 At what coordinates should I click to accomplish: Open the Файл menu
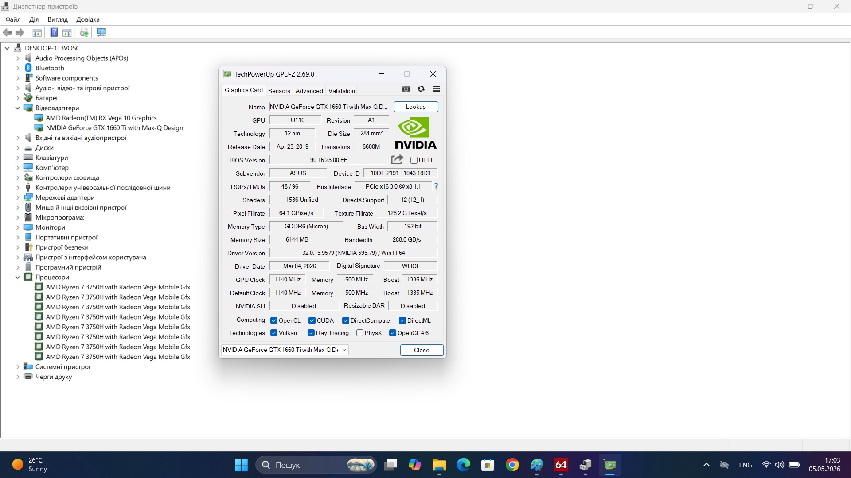pos(13,19)
